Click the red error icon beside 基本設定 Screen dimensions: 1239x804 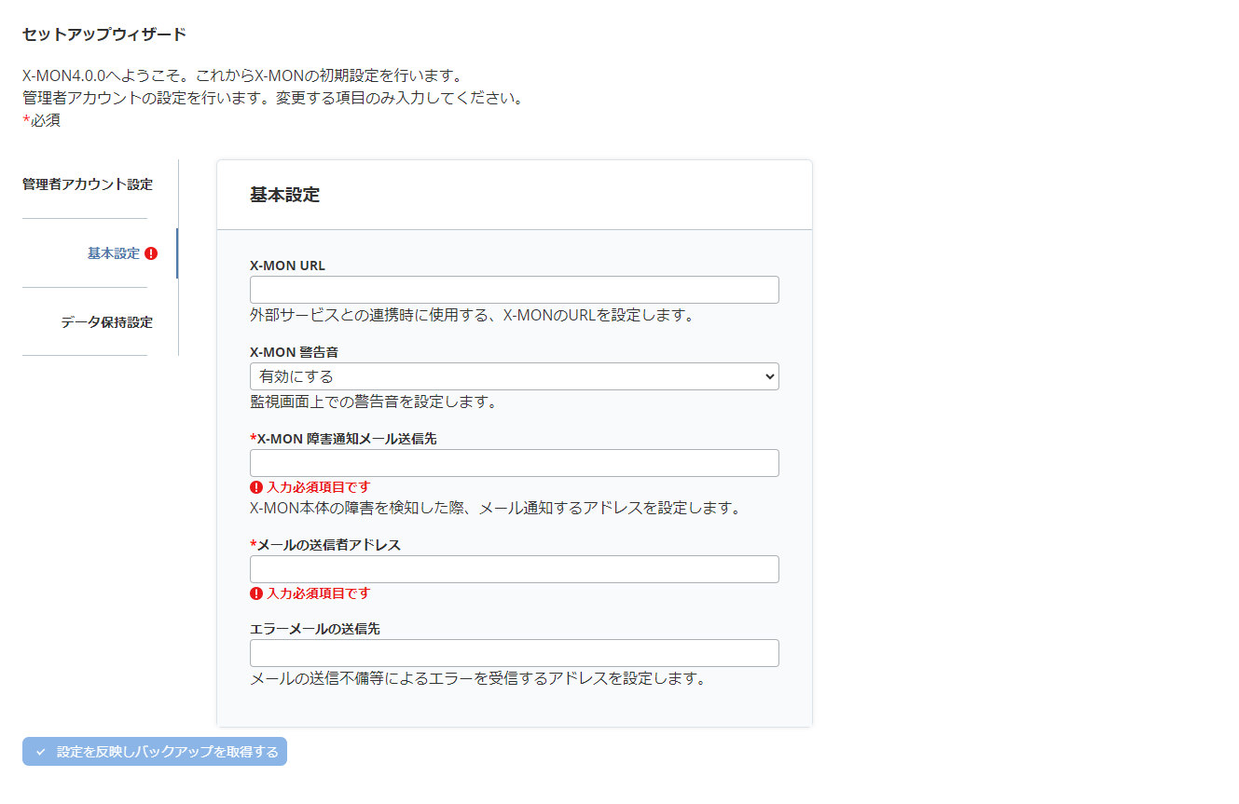tap(151, 253)
